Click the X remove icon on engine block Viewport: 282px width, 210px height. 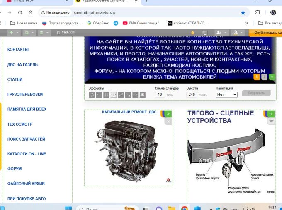click(168, 122)
